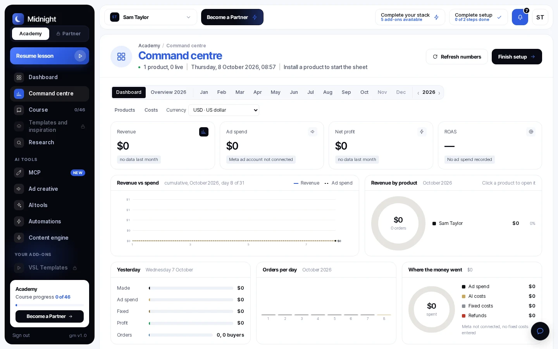Click the notification bell icon
Image resolution: width=558 pixels, height=349 pixels.
click(520, 17)
